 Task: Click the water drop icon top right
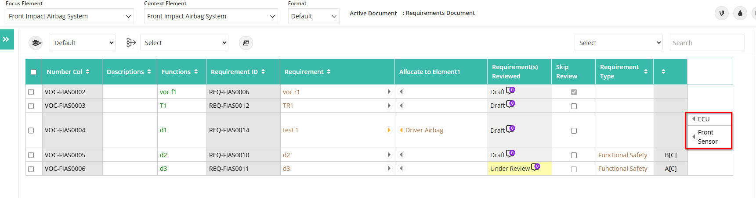click(740, 13)
